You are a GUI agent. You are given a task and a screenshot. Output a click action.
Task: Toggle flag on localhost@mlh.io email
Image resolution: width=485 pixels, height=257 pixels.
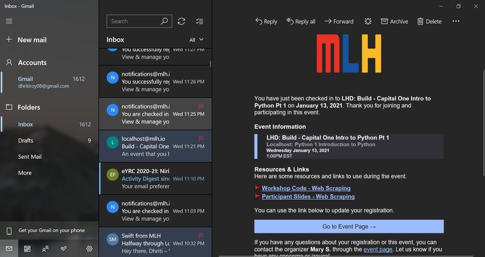click(201, 138)
